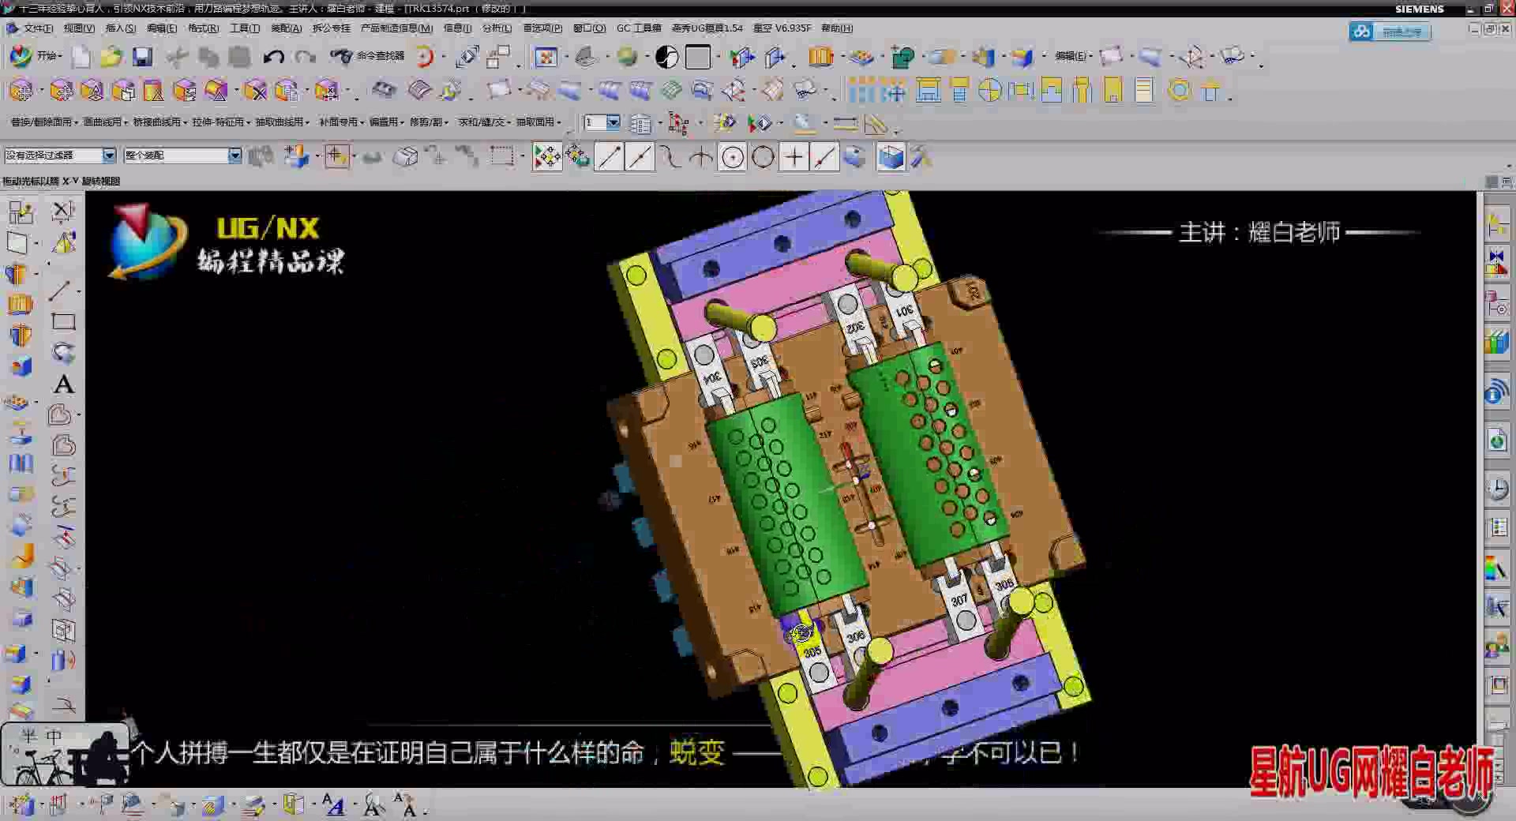Click the '中' IME language indicator

(x=53, y=736)
